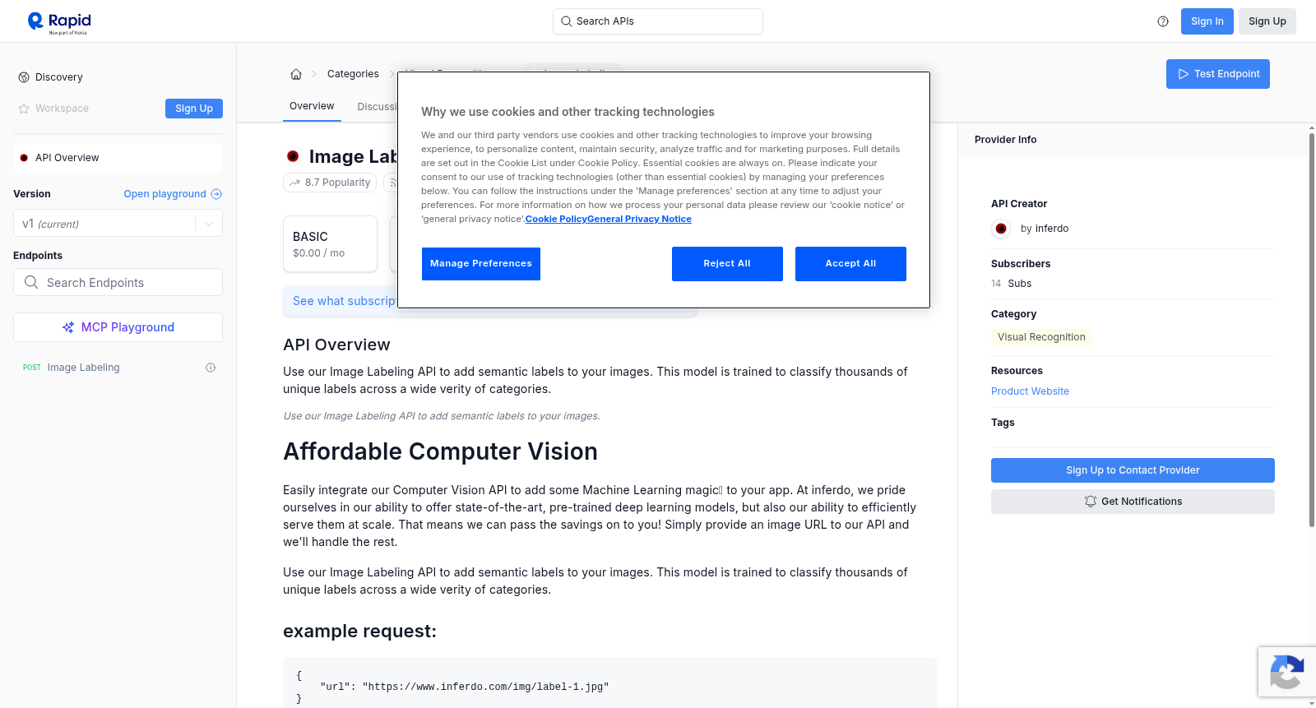Image resolution: width=1316 pixels, height=708 pixels.
Task: Click the Rapid logo
Action: 59,22
